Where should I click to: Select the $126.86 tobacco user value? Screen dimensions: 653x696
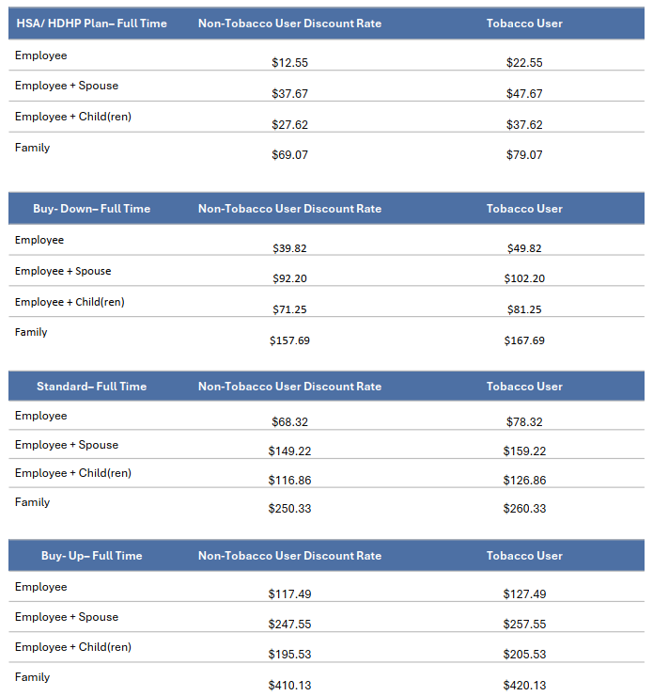pos(524,481)
